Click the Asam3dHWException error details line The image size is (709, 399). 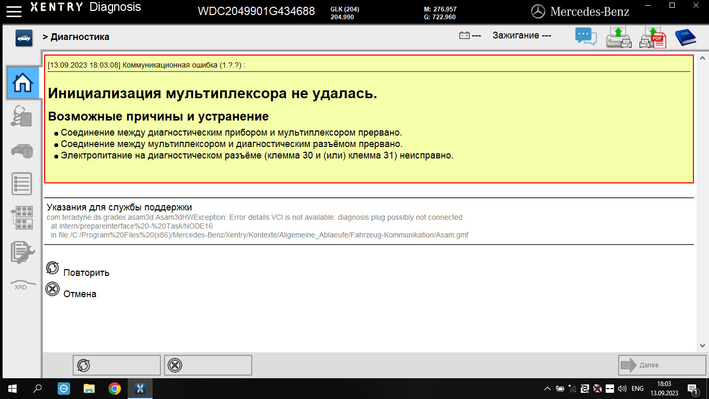(254, 217)
